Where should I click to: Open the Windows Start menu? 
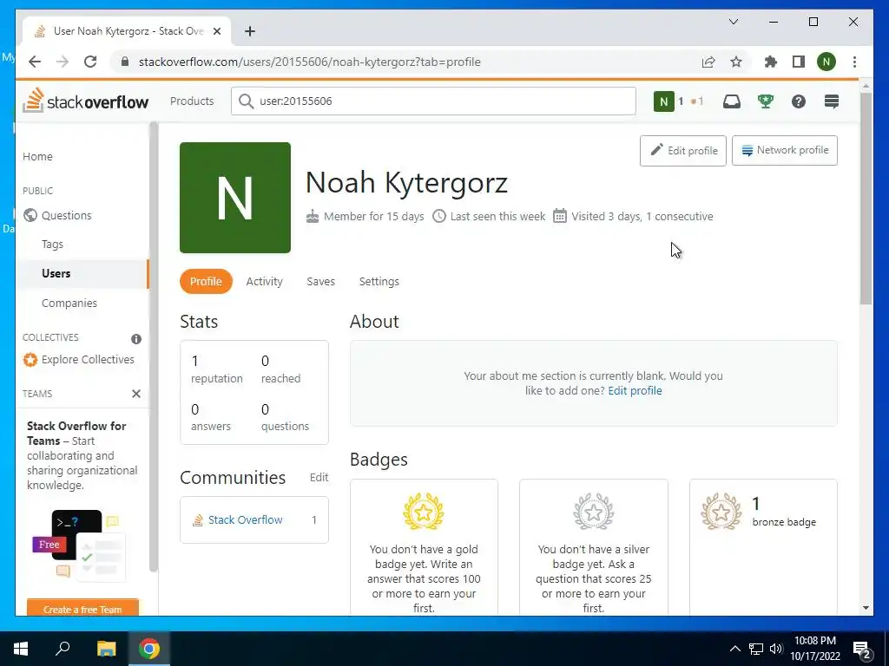[21, 649]
